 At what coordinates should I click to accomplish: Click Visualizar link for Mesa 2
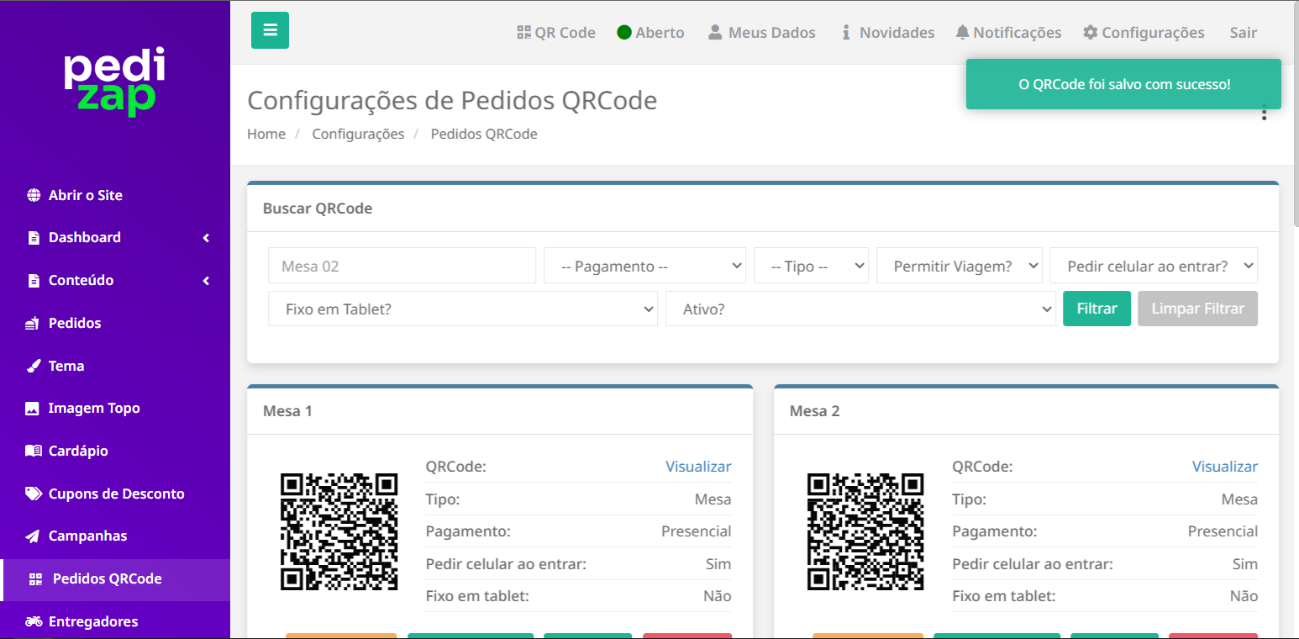tap(1224, 467)
